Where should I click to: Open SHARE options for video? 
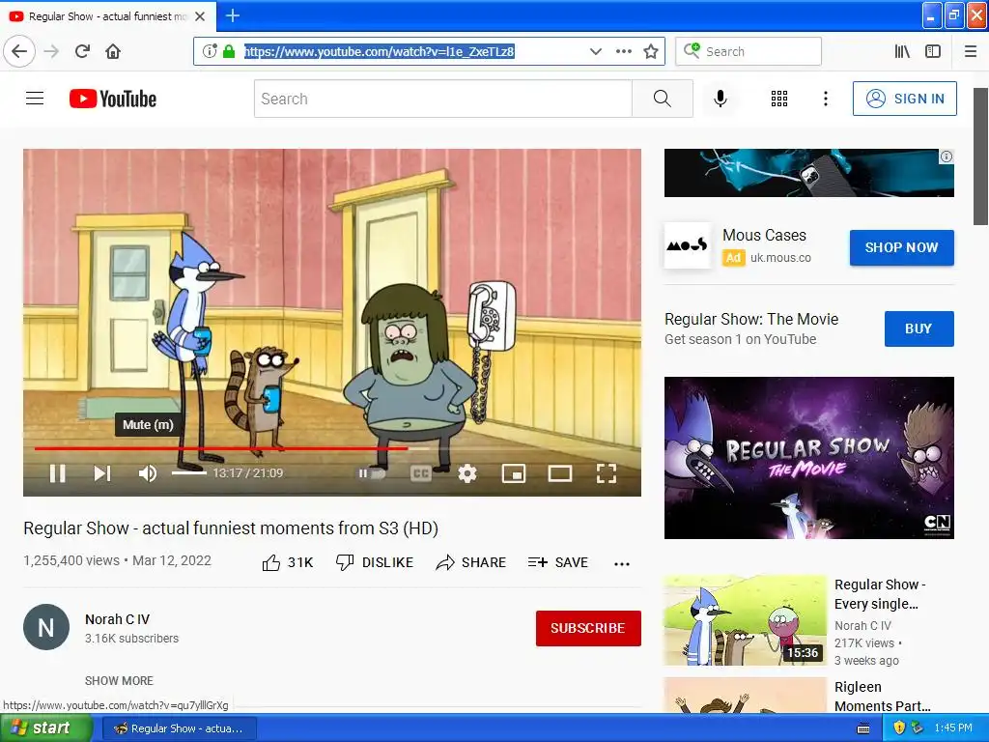tap(471, 562)
